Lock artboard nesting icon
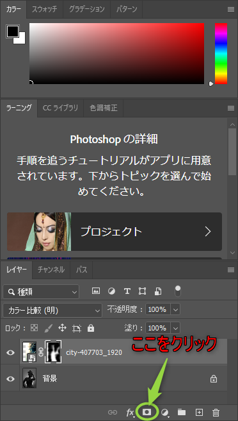The height and width of the screenshot is (421, 238). pos(77,328)
